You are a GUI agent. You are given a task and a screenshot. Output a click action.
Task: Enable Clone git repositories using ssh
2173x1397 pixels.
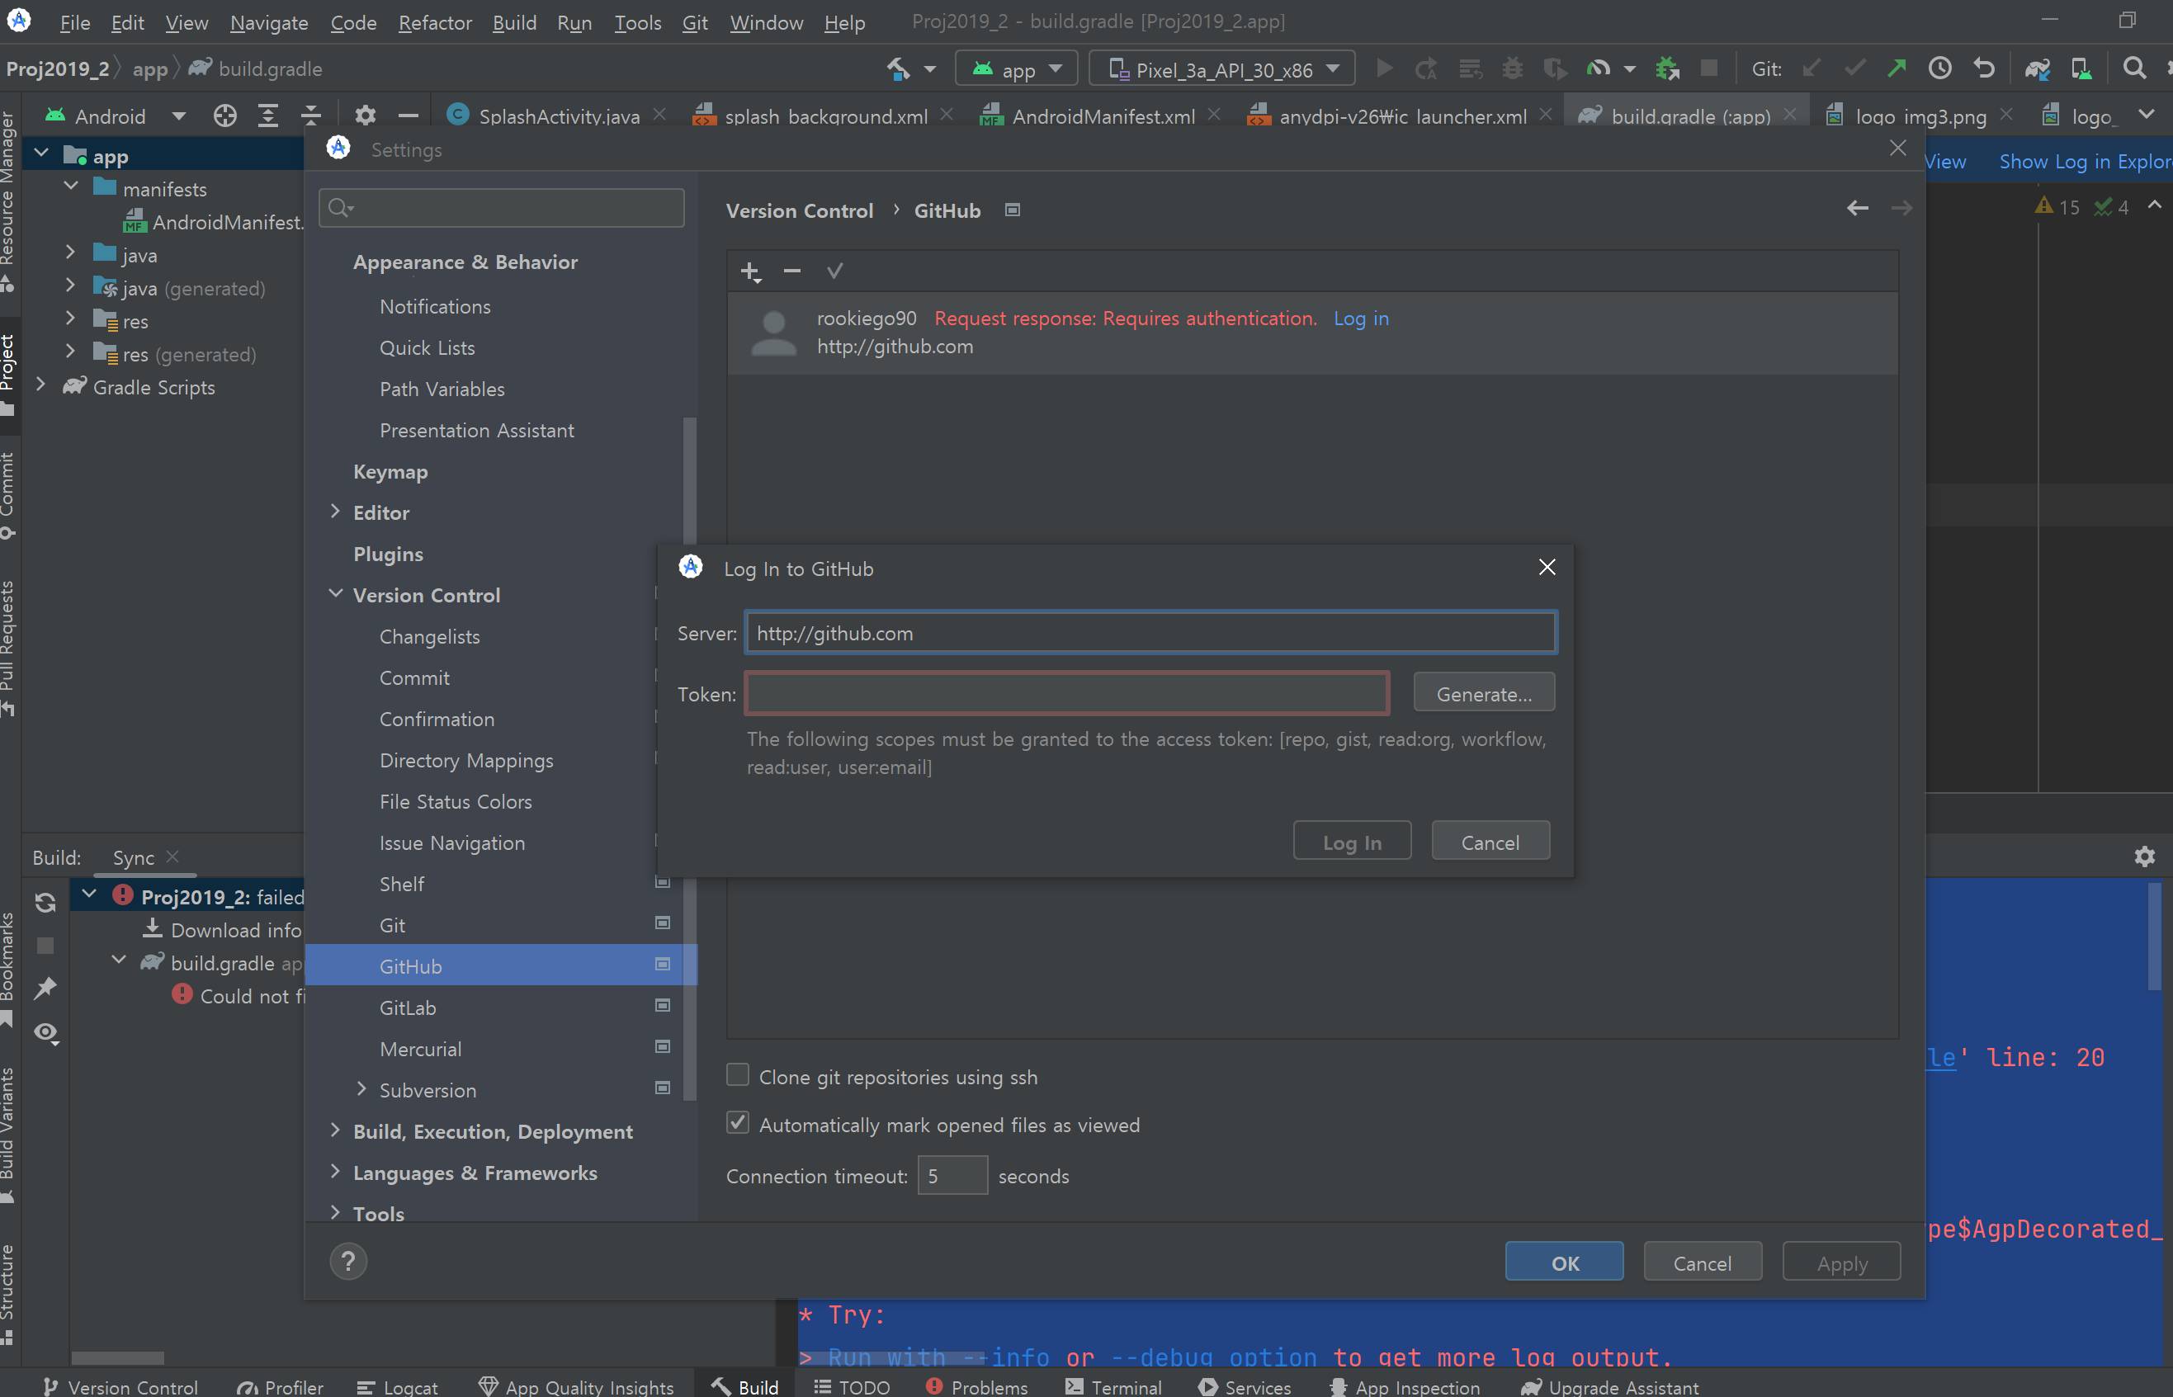coord(738,1077)
